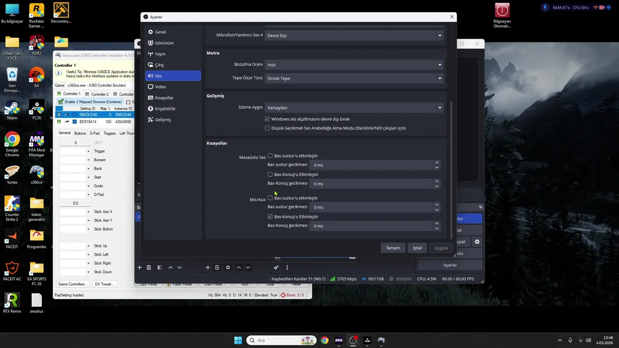The image size is (619, 348).
Task: Open audio mixer three-dot menu
Action: (x=287, y=268)
